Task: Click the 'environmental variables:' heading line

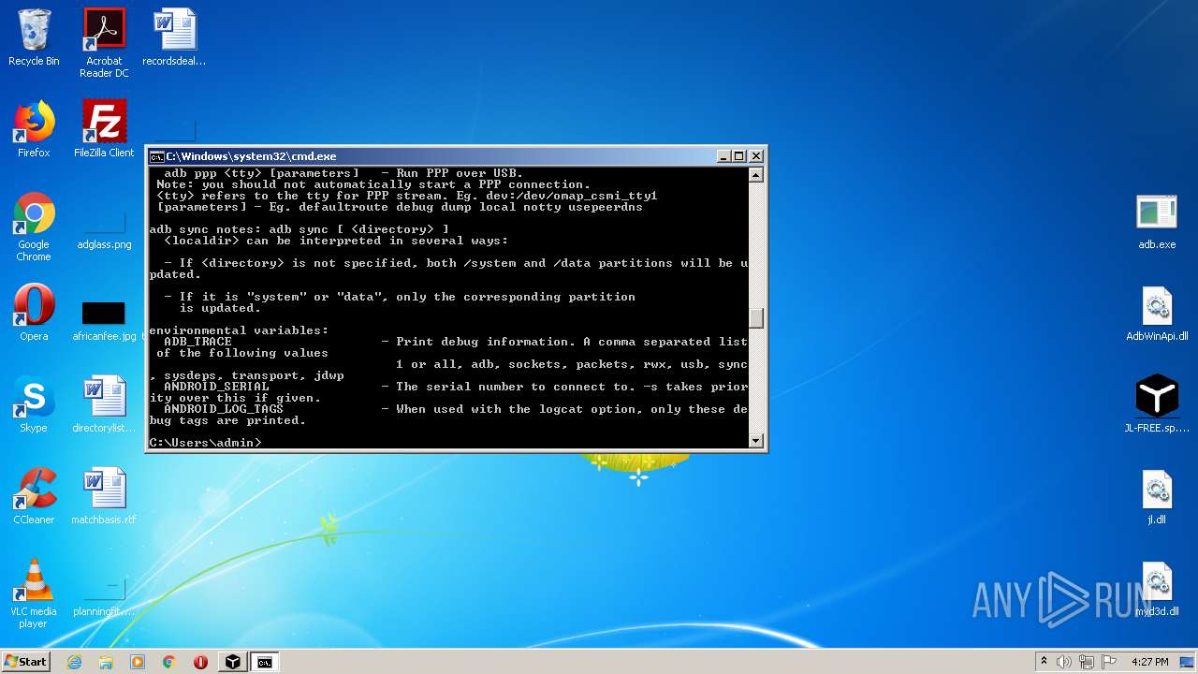Action: [x=239, y=330]
